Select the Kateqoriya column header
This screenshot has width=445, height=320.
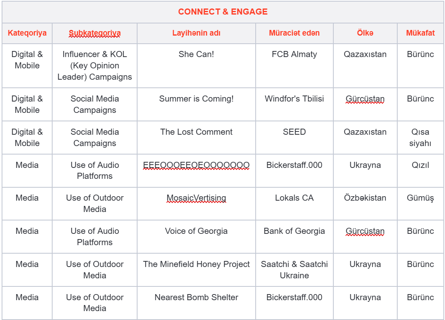tap(27, 33)
